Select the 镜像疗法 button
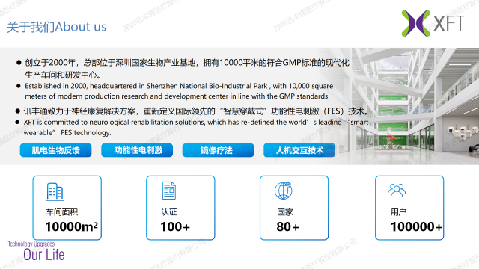This screenshot has height=269, width=479. click(218, 150)
